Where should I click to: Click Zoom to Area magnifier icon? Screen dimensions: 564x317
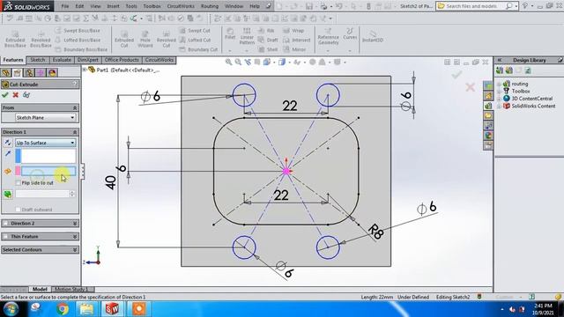[238, 63]
